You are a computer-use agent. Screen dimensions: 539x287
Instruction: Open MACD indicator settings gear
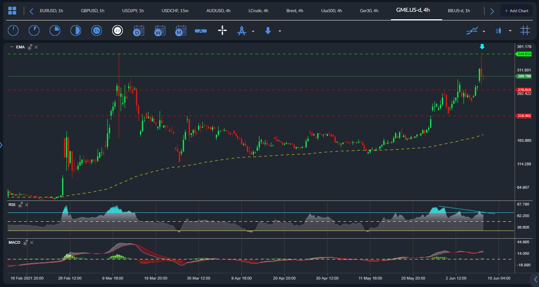tap(26, 243)
